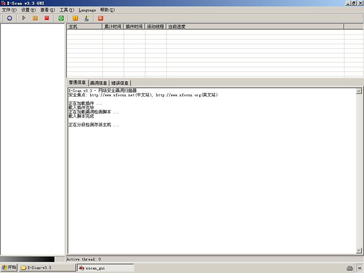Pause the running scan

35,18
